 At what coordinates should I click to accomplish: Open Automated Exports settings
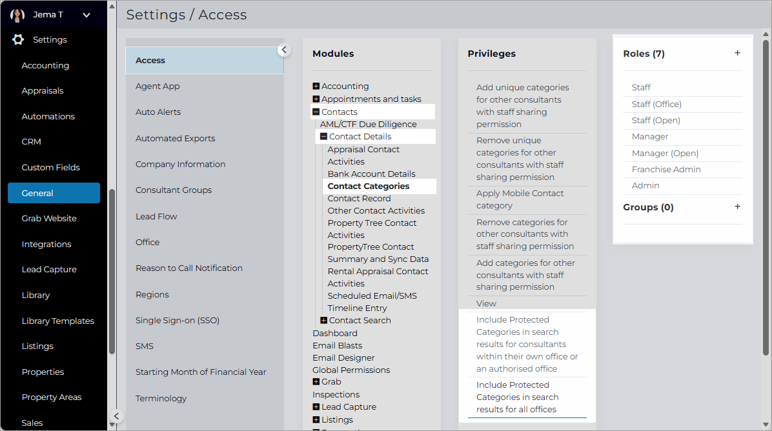coord(176,138)
